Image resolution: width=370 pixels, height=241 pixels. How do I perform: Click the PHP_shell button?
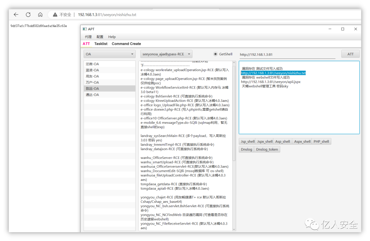(321, 142)
